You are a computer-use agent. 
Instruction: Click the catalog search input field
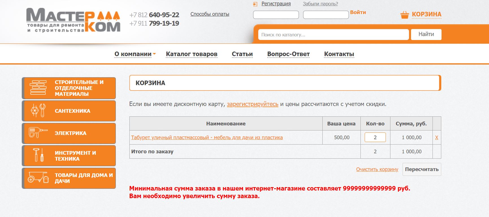pos(333,35)
